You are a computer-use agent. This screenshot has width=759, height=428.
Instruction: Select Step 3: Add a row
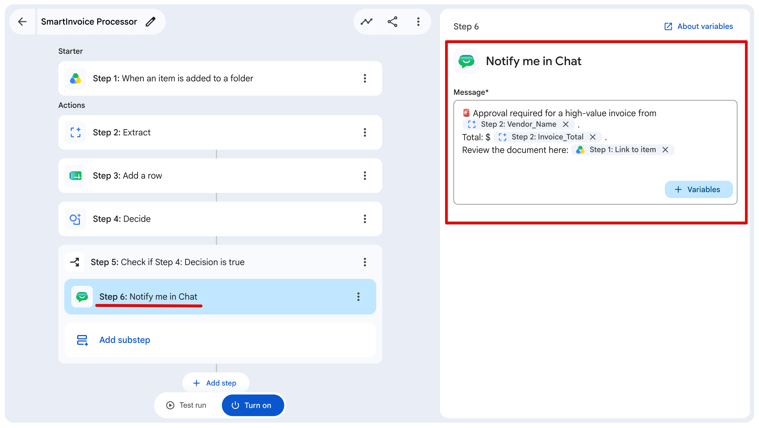pos(220,176)
